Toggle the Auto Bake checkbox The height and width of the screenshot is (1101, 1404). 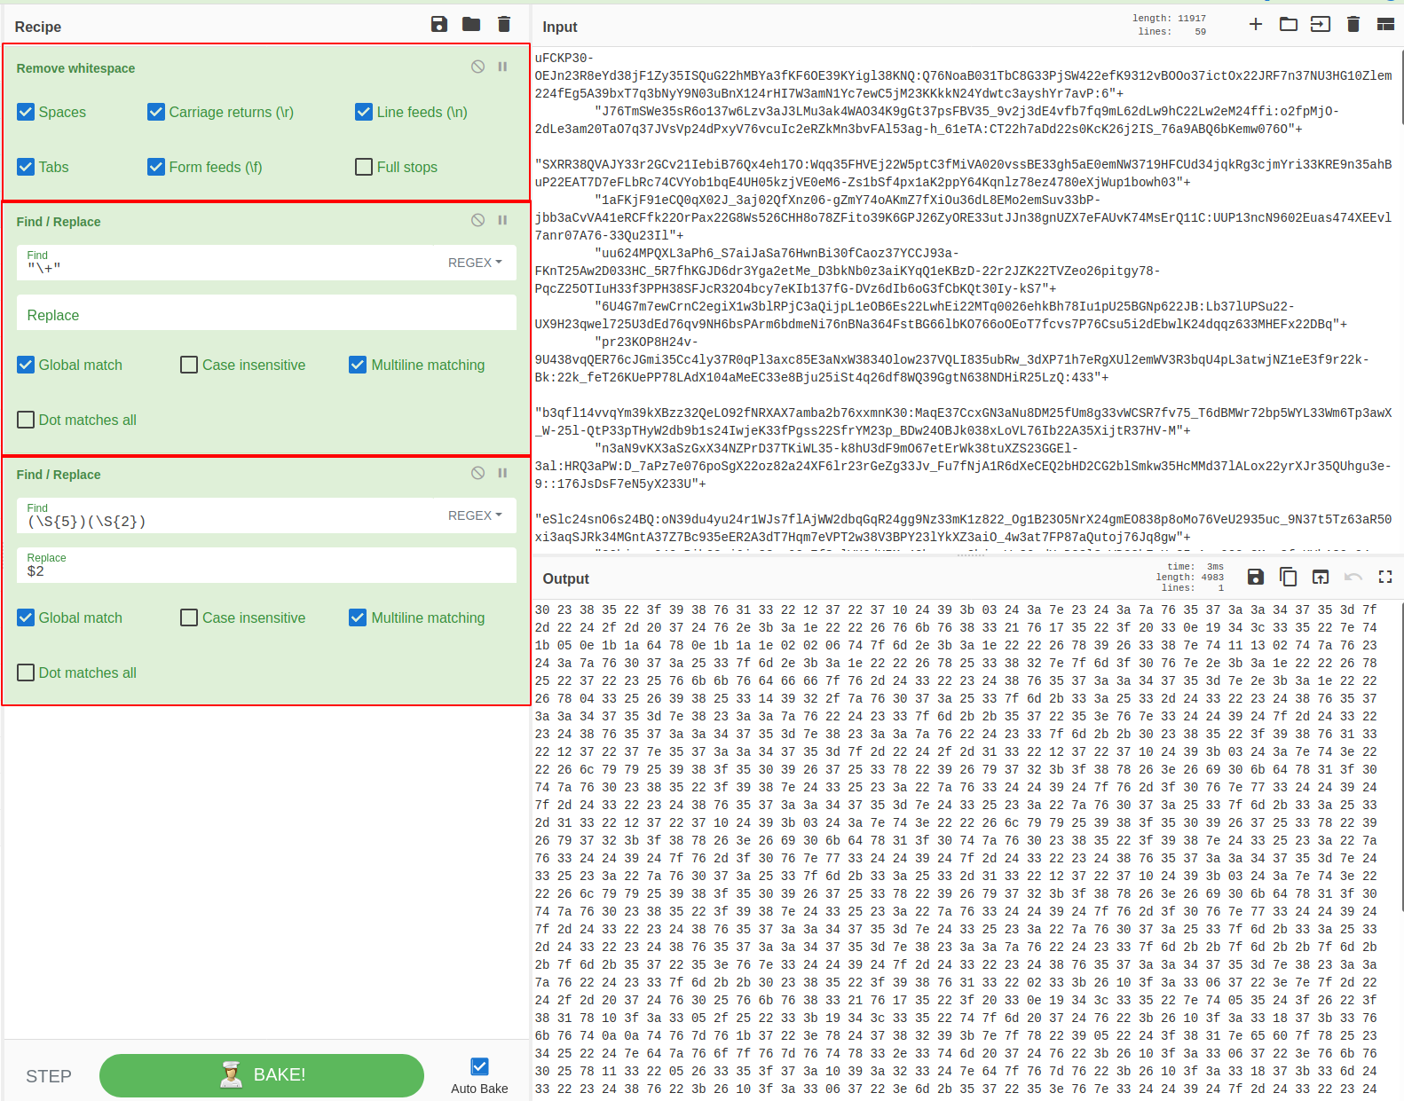tap(479, 1066)
